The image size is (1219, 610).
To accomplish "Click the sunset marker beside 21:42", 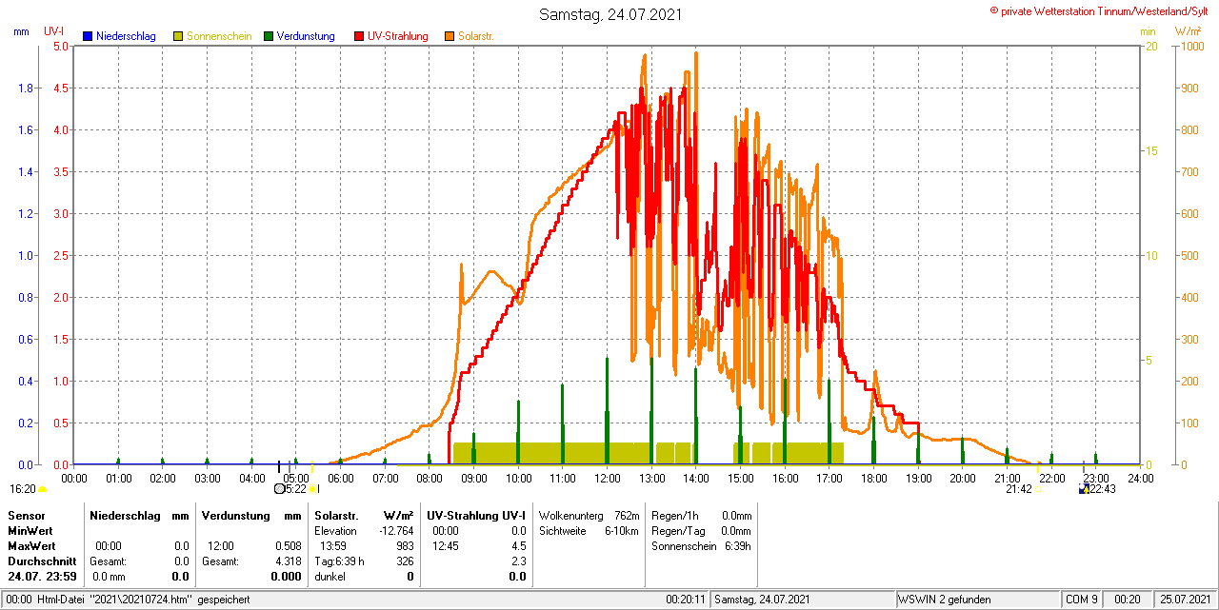I will [1039, 488].
